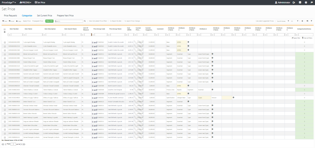Image resolution: width=315 pixels, height=148 pixels.
Task: Click add-attribute plus icon in Tuyla Jagrib row
Action: 188,42
